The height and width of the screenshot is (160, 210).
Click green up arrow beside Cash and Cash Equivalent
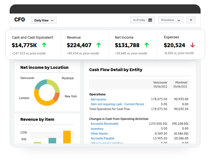click(44, 45)
